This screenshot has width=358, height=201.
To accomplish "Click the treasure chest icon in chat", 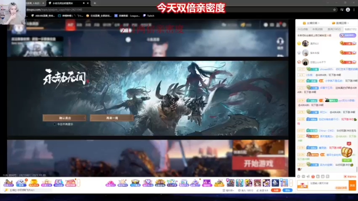I will coord(346,151).
